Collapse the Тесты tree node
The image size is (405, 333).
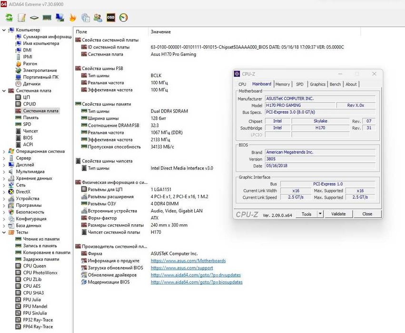(x=4, y=232)
